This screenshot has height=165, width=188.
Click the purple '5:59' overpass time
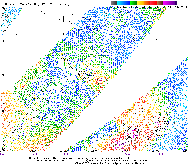click(x=34, y=154)
